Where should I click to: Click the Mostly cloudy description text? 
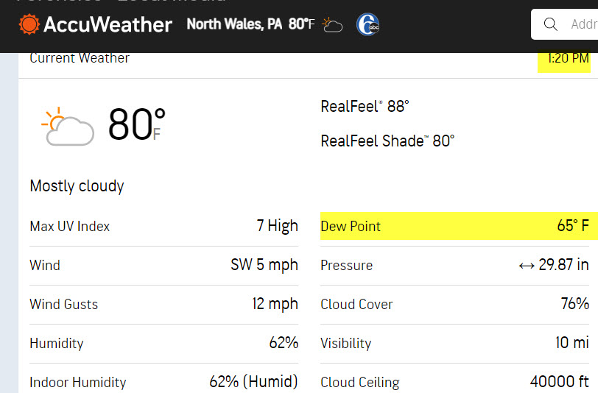77,186
